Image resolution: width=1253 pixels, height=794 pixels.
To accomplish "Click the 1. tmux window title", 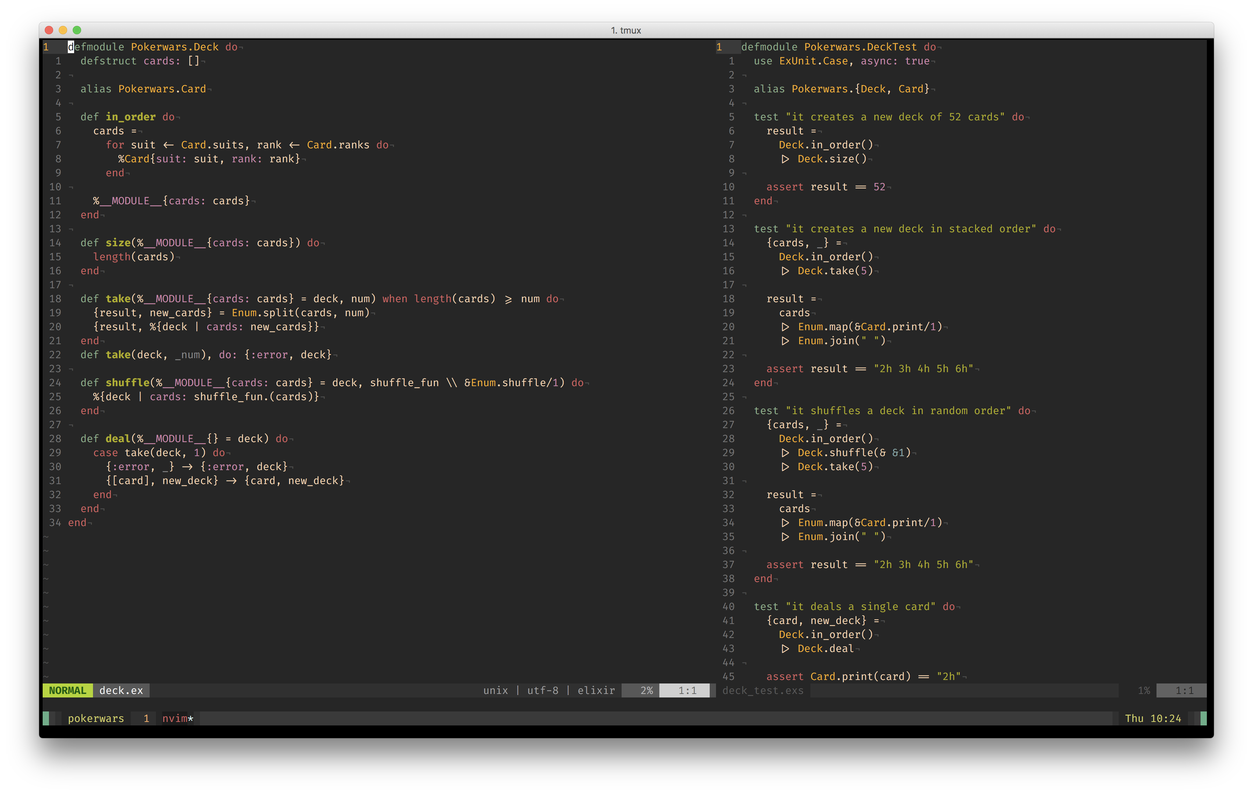I will point(626,30).
